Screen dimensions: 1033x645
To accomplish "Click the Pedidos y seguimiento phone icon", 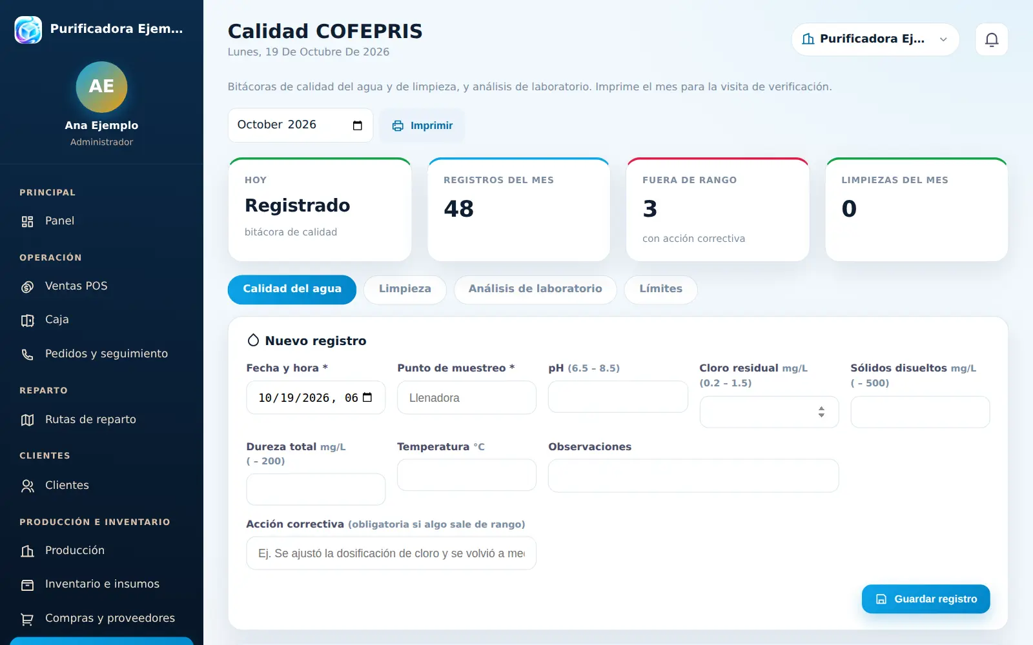I will (x=27, y=354).
